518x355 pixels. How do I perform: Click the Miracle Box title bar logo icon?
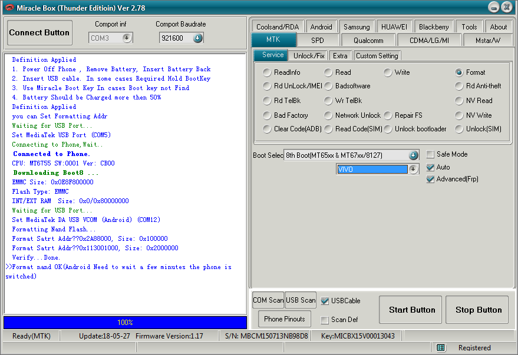click(x=9, y=8)
